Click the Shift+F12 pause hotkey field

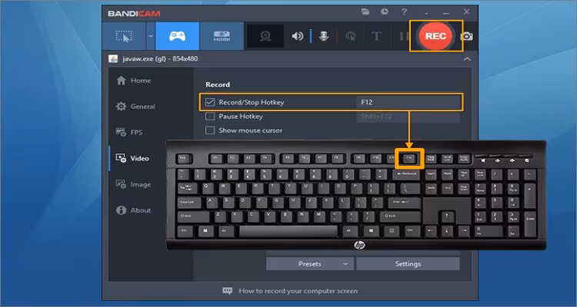pyautogui.click(x=408, y=117)
